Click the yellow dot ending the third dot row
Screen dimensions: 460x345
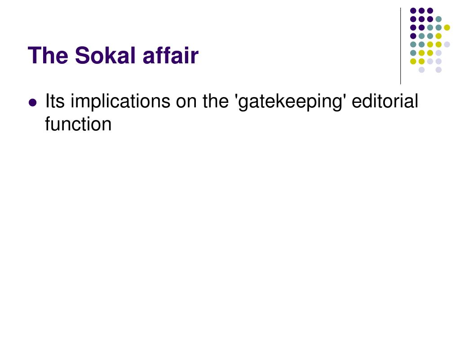(x=447, y=27)
